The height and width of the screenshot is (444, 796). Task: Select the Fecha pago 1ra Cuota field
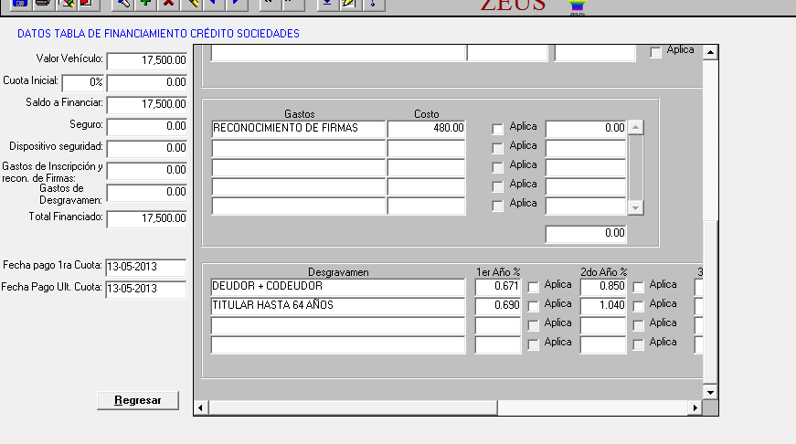pos(146,267)
